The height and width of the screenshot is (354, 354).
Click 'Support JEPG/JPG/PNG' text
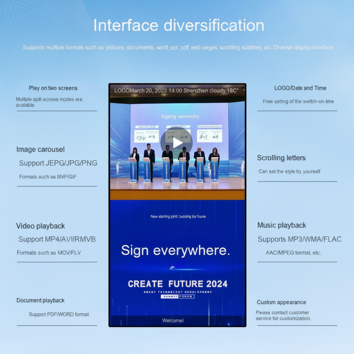[x=58, y=163]
